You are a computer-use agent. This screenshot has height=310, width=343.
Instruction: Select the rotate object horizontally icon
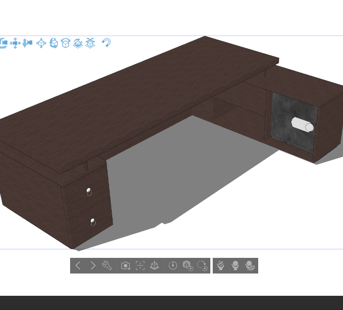[x=54, y=43]
